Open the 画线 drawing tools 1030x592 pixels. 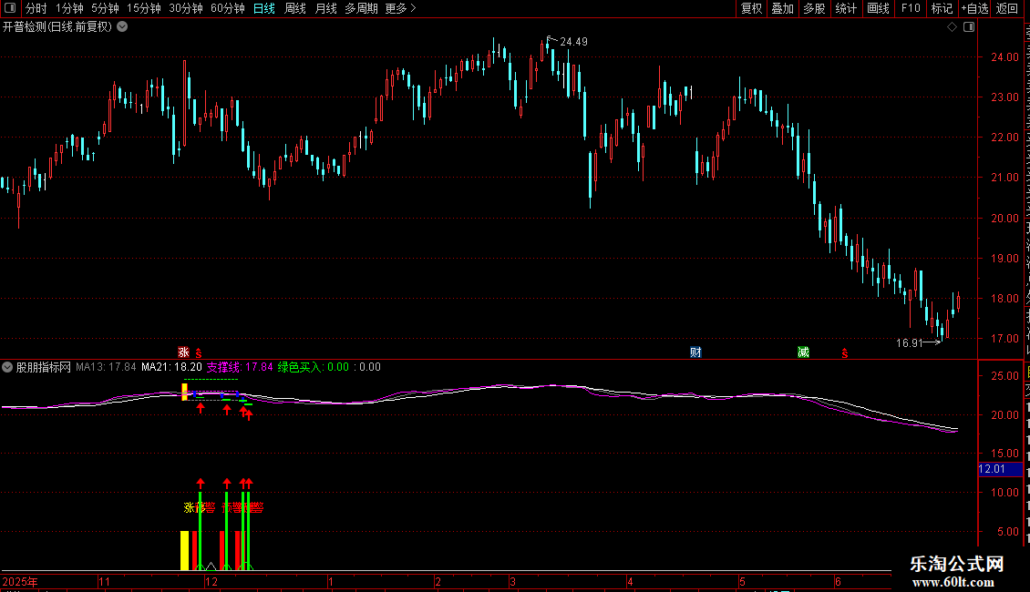point(879,8)
